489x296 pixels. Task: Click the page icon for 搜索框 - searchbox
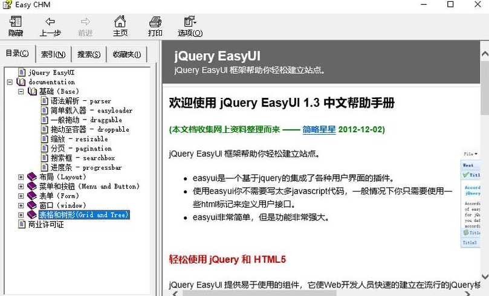[45, 158]
